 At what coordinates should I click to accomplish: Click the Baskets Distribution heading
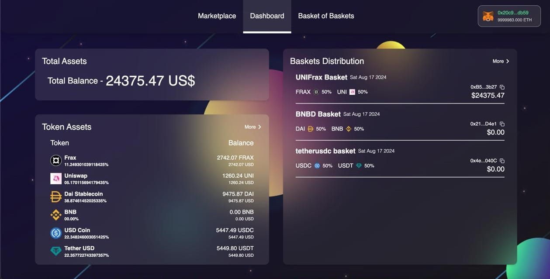(x=327, y=61)
